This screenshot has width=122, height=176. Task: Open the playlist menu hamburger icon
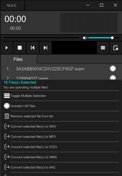(x=103, y=48)
